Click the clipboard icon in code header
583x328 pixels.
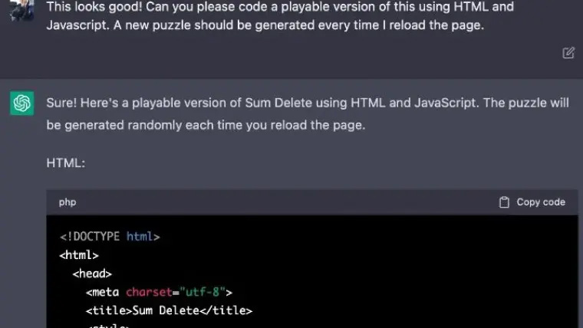(x=504, y=202)
